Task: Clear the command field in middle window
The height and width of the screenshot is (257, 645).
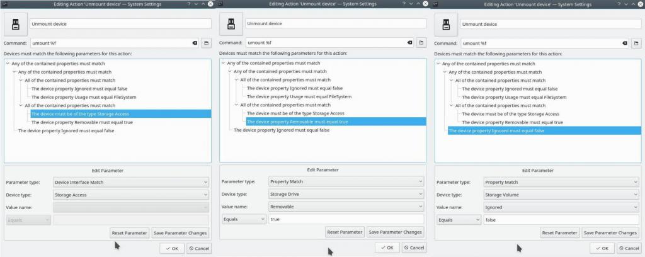Action: 409,42
